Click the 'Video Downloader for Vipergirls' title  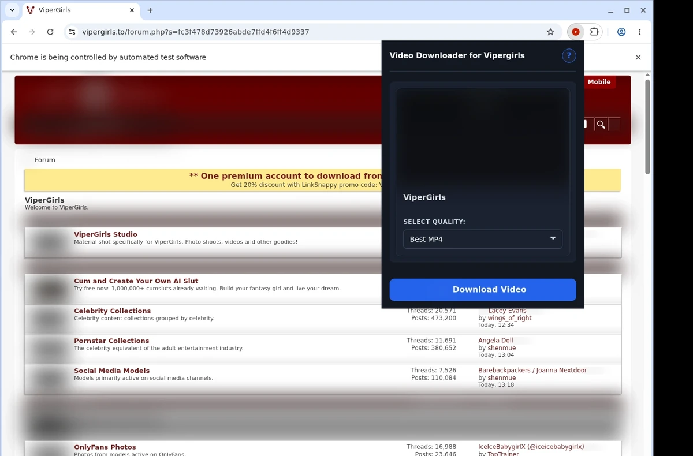(457, 56)
